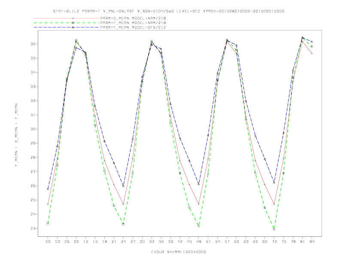Viewport: 340px width, 263px height.
Task: Click blue triangle data point at hour 00
Action: tap(48, 189)
